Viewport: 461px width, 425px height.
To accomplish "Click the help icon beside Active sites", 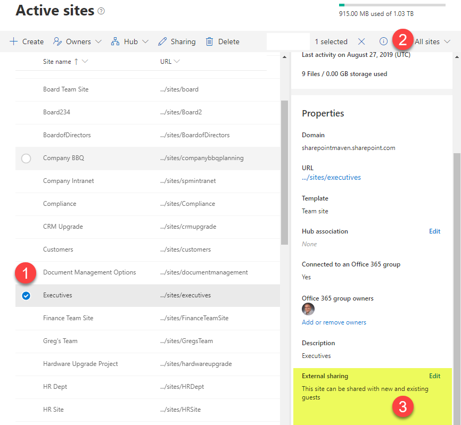I will pos(101,11).
